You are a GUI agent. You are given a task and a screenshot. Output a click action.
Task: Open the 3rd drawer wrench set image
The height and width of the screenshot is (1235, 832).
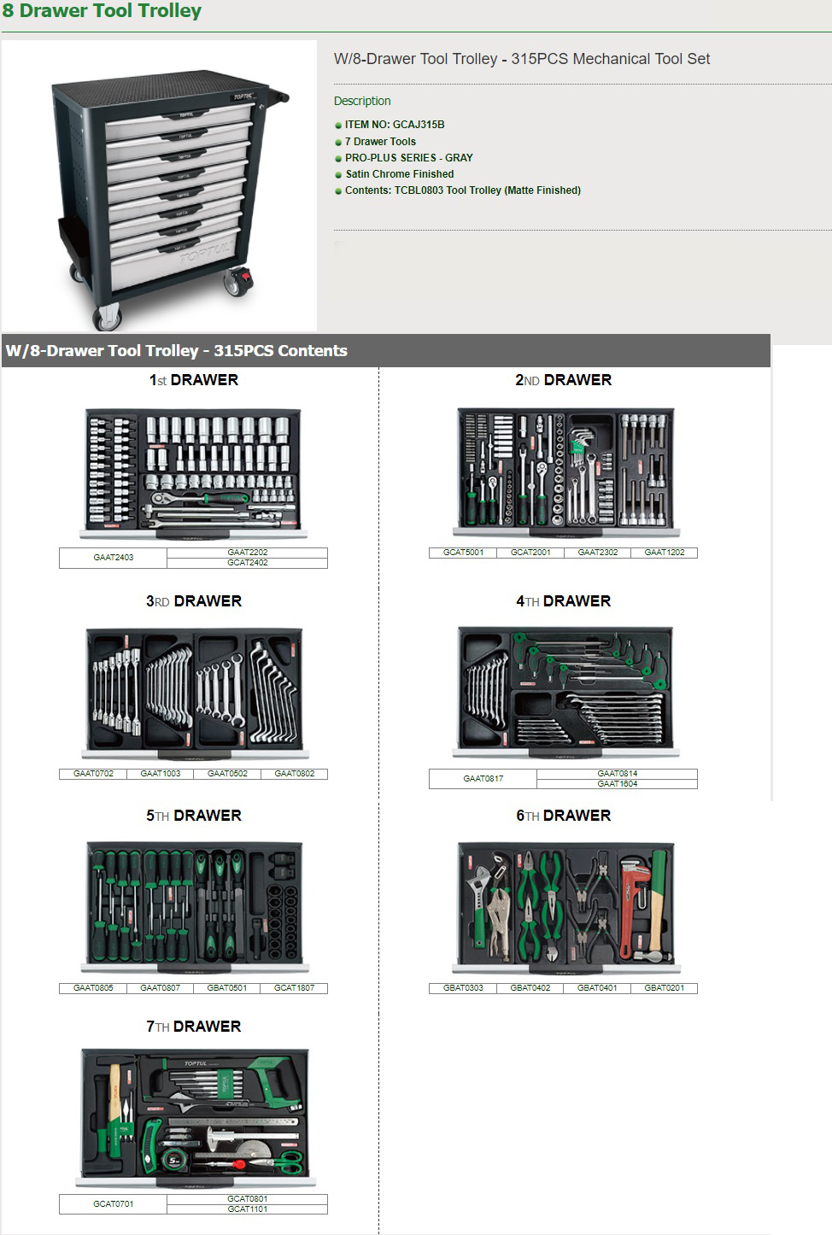(194, 694)
